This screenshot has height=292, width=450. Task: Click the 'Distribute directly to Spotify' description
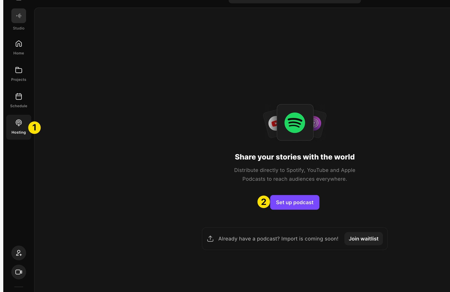click(295, 174)
